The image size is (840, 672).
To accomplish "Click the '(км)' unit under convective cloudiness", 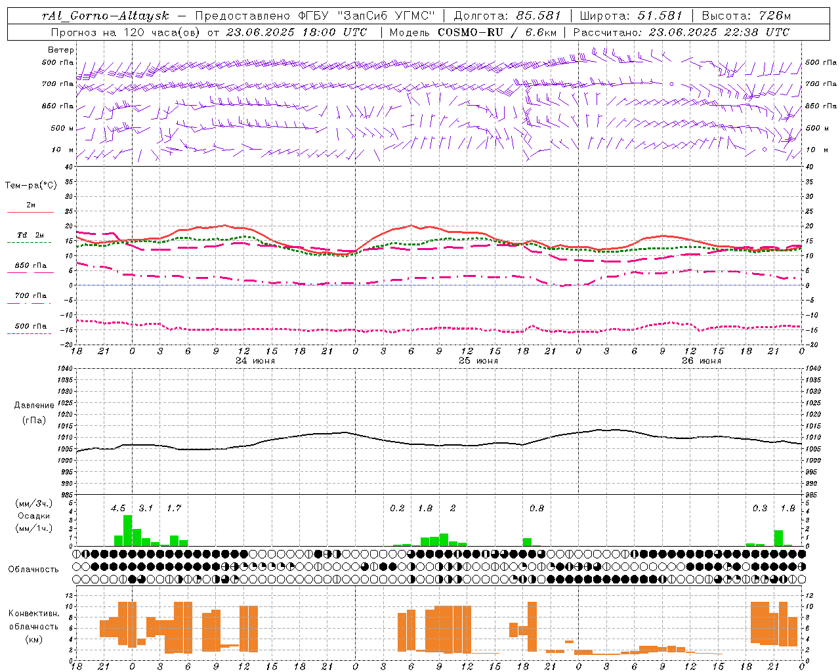I will tap(34, 639).
